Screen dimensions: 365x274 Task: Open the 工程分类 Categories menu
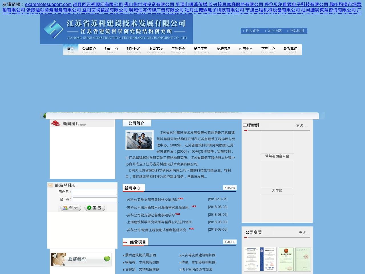pyautogui.click(x=178, y=50)
